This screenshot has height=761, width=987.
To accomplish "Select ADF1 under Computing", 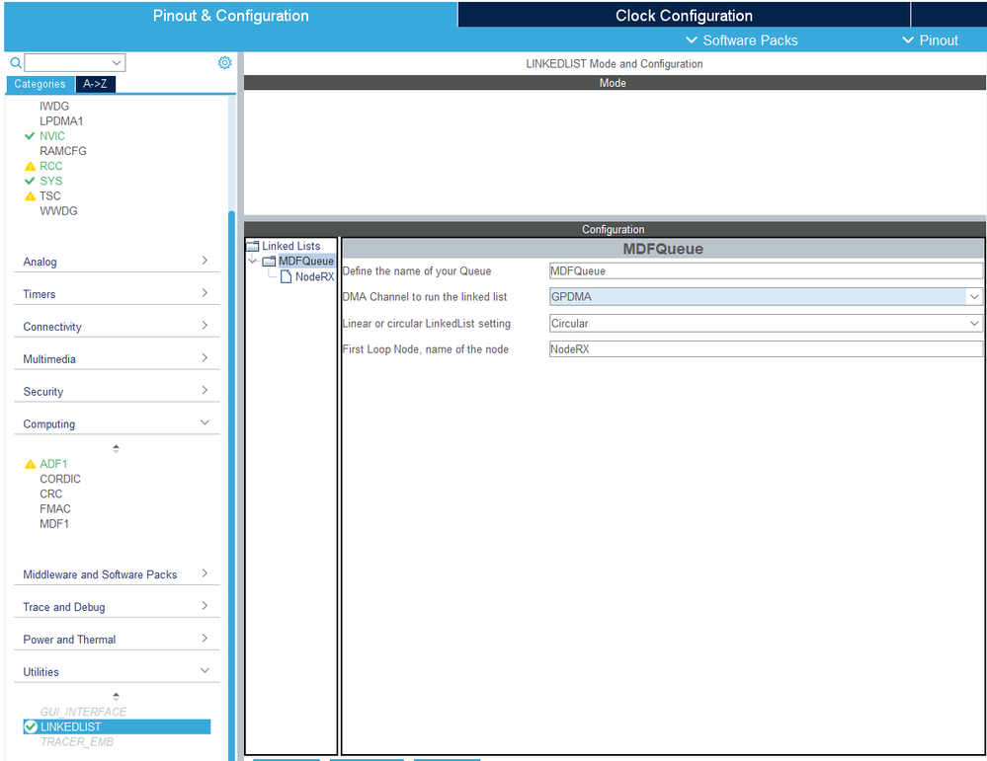I will tap(53, 464).
